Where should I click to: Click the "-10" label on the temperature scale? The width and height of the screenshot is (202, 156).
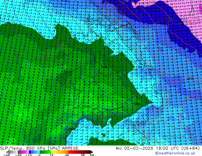(28, 155)
